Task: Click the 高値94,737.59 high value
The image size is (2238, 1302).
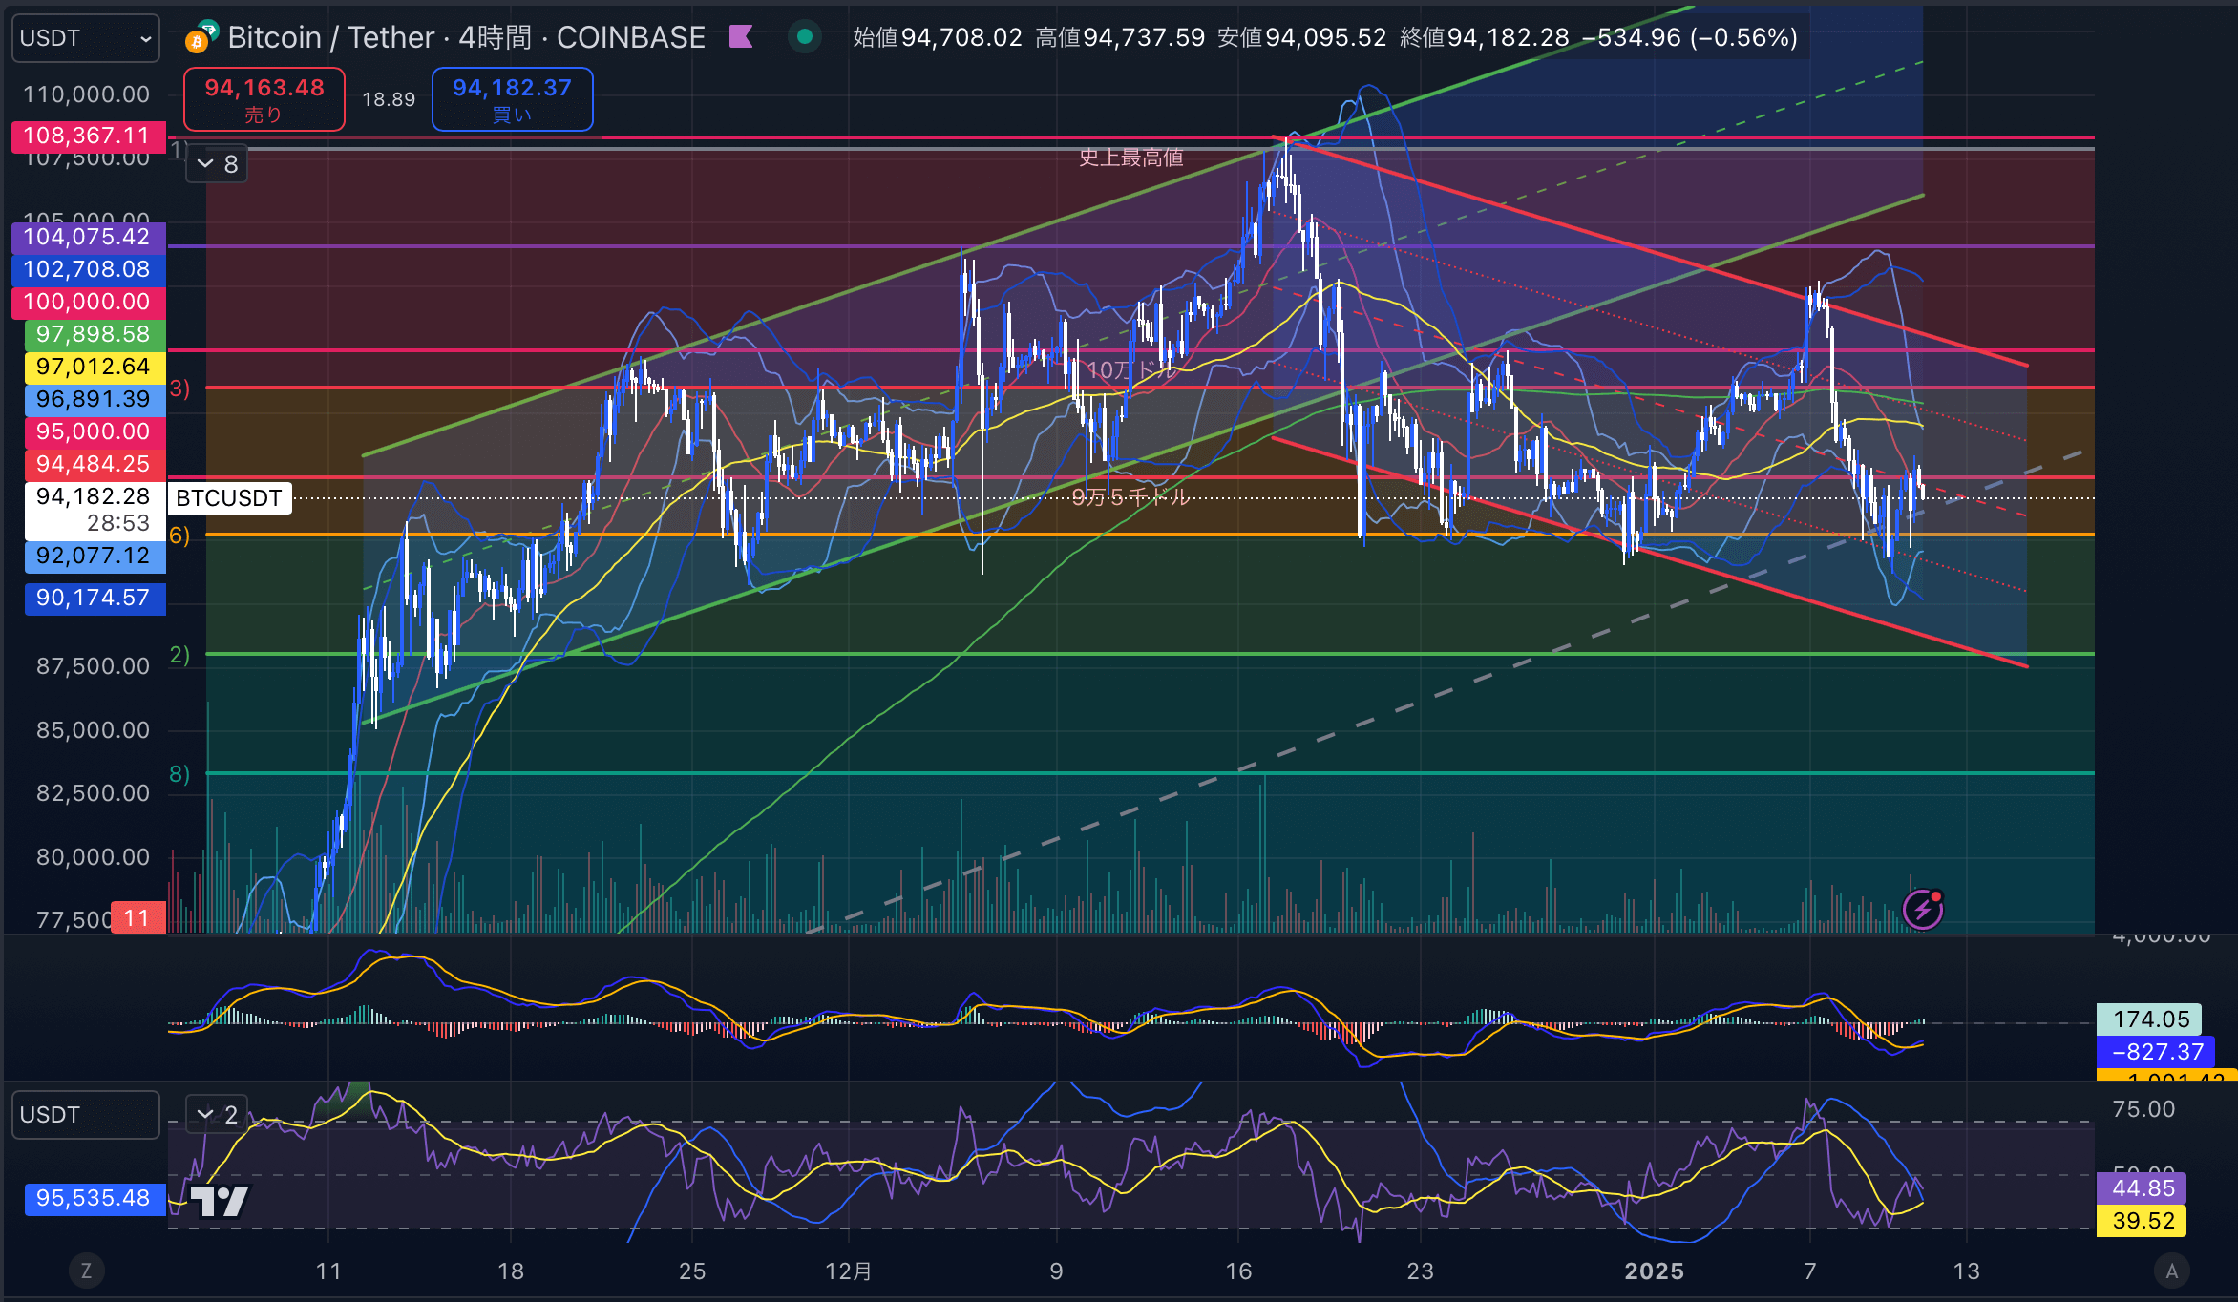Action: [x=1120, y=37]
